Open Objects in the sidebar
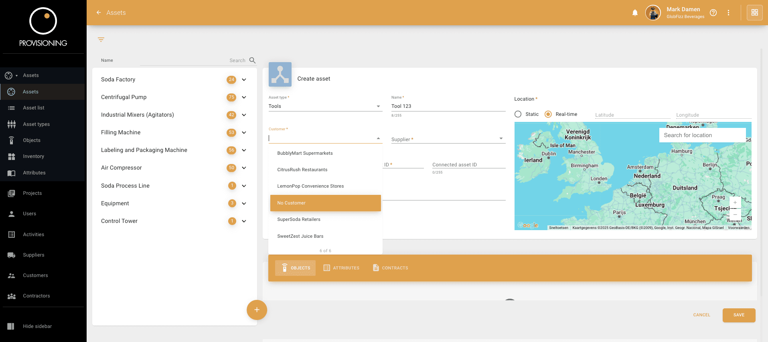768x342 pixels. 43,140
